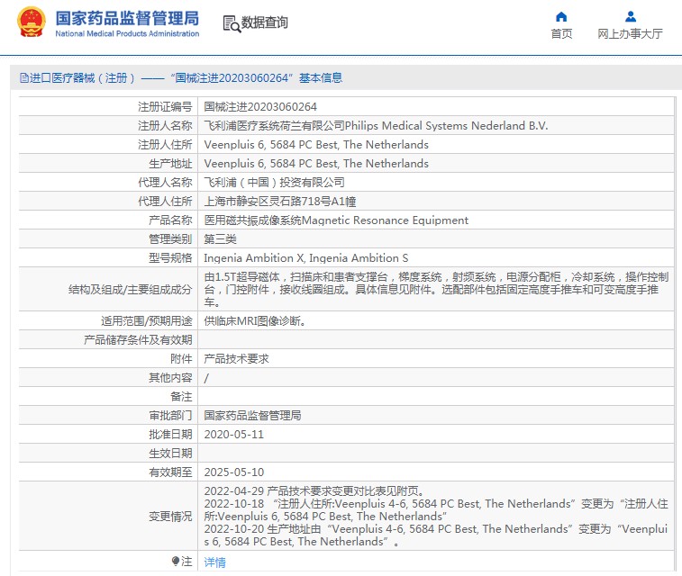Click the national emblem logo of NMPA
This screenshot has height=576, width=682.
point(31,22)
